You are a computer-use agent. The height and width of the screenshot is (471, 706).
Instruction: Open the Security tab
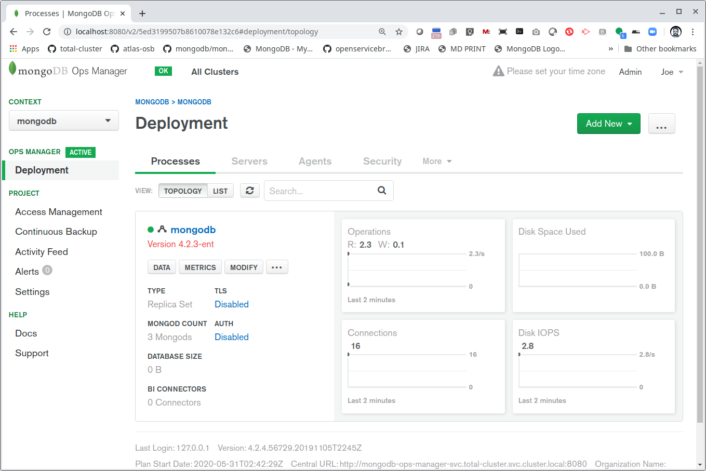[x=382, y=162]
